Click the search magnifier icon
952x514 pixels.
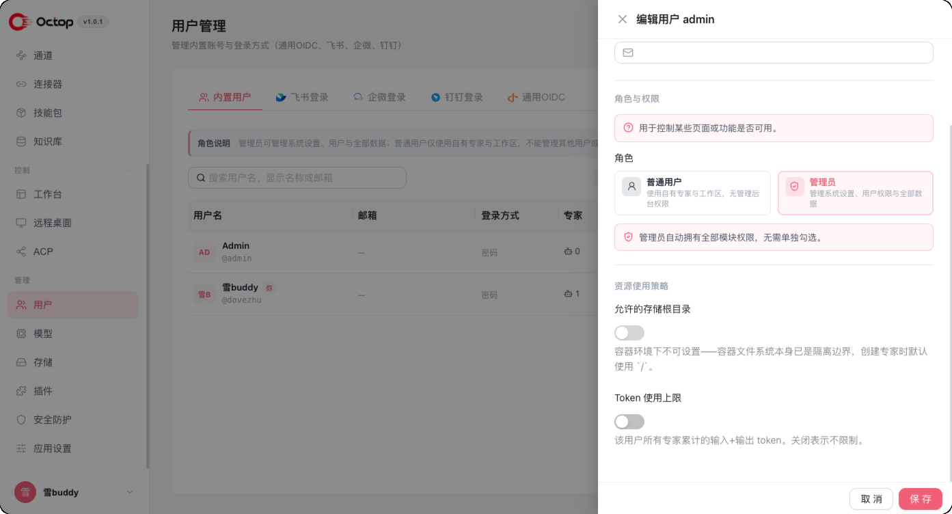(x=201, y=178)
